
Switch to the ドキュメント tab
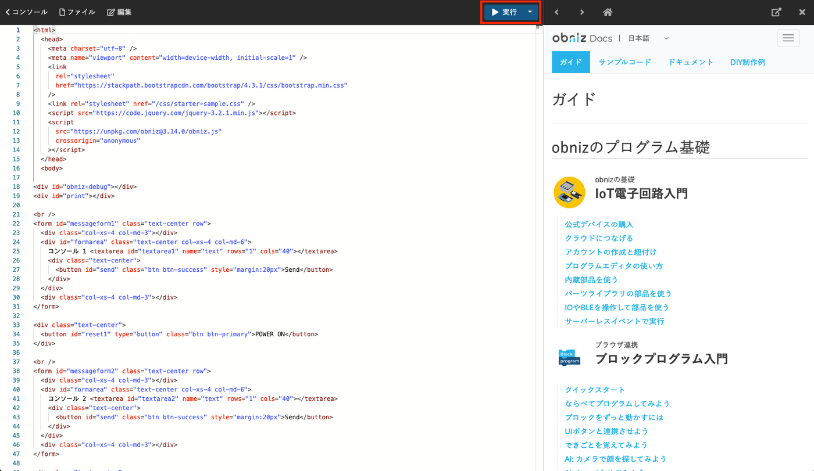pos(691,62)
